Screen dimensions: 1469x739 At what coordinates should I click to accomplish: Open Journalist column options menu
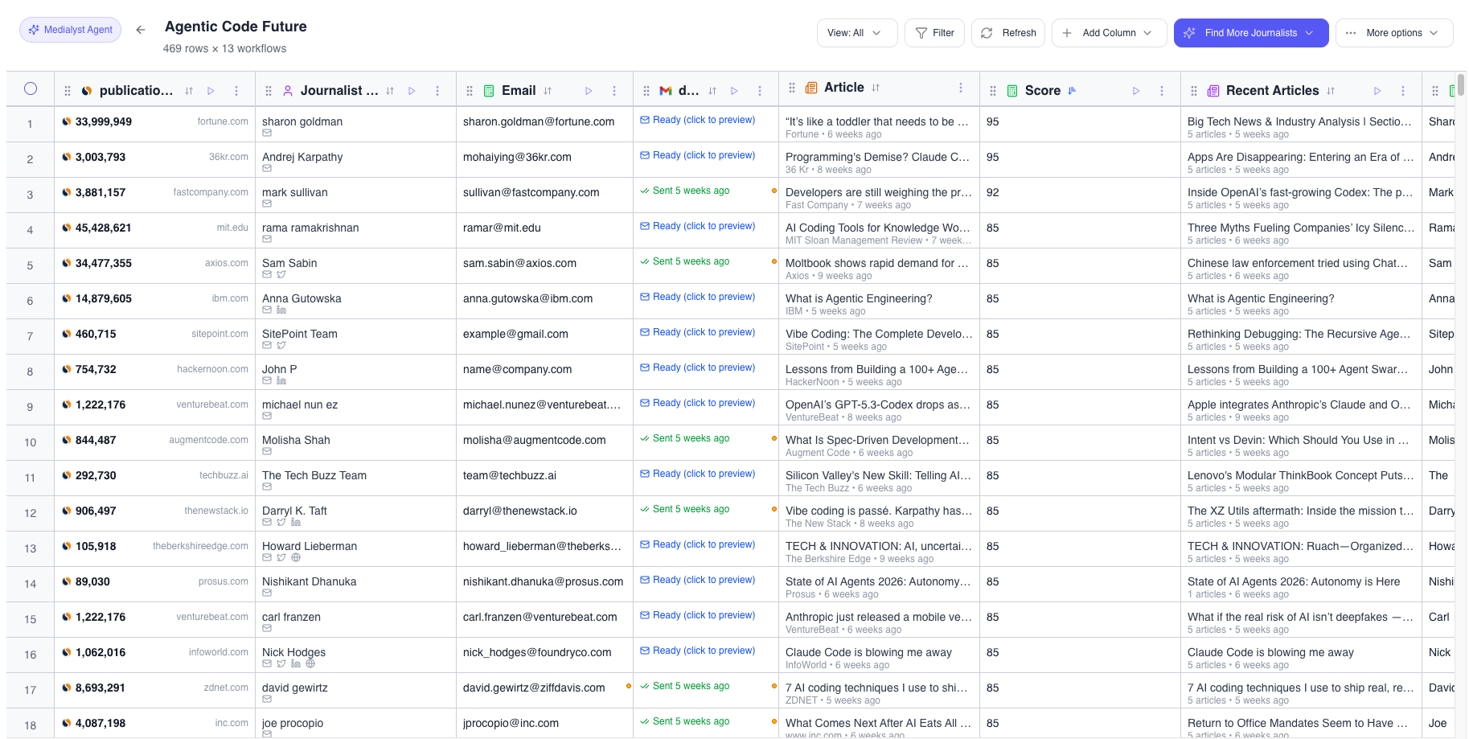(437, 91)
